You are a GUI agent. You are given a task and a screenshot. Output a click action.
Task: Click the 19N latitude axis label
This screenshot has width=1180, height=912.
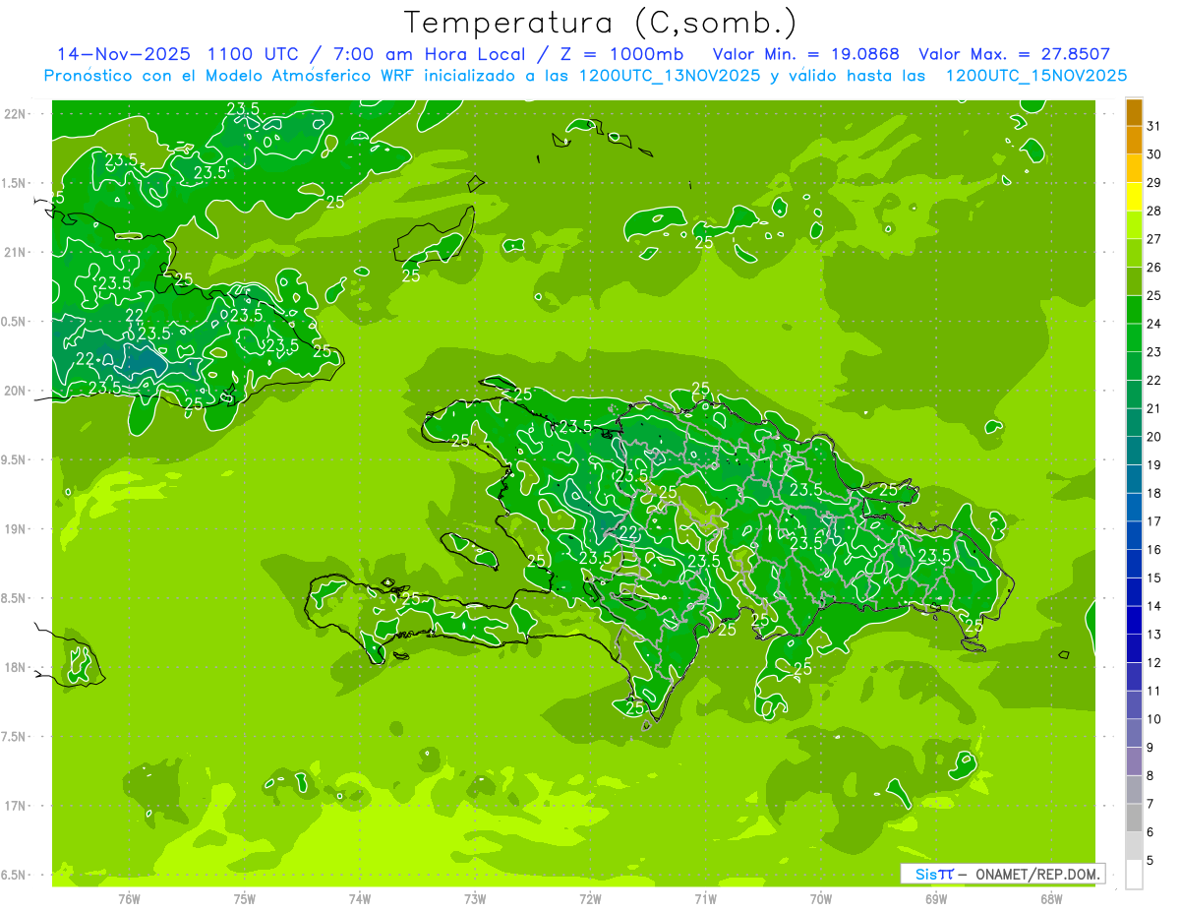pyautogui.click(x=15, y=529)
